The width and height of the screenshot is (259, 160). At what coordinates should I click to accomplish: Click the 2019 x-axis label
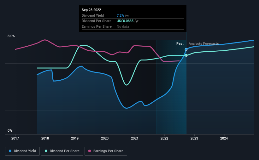tap(75, 138)
